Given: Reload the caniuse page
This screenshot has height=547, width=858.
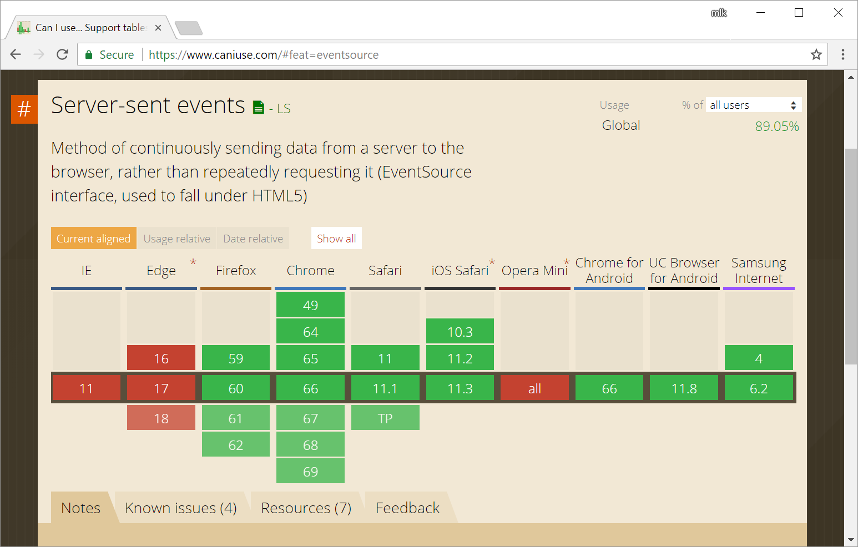Looking at the screenshot, I should [62, 54].
